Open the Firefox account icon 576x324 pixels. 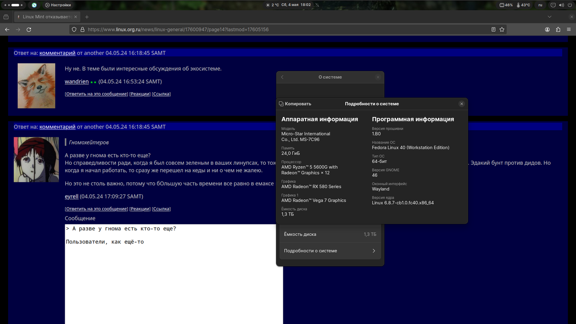(547, 29)
